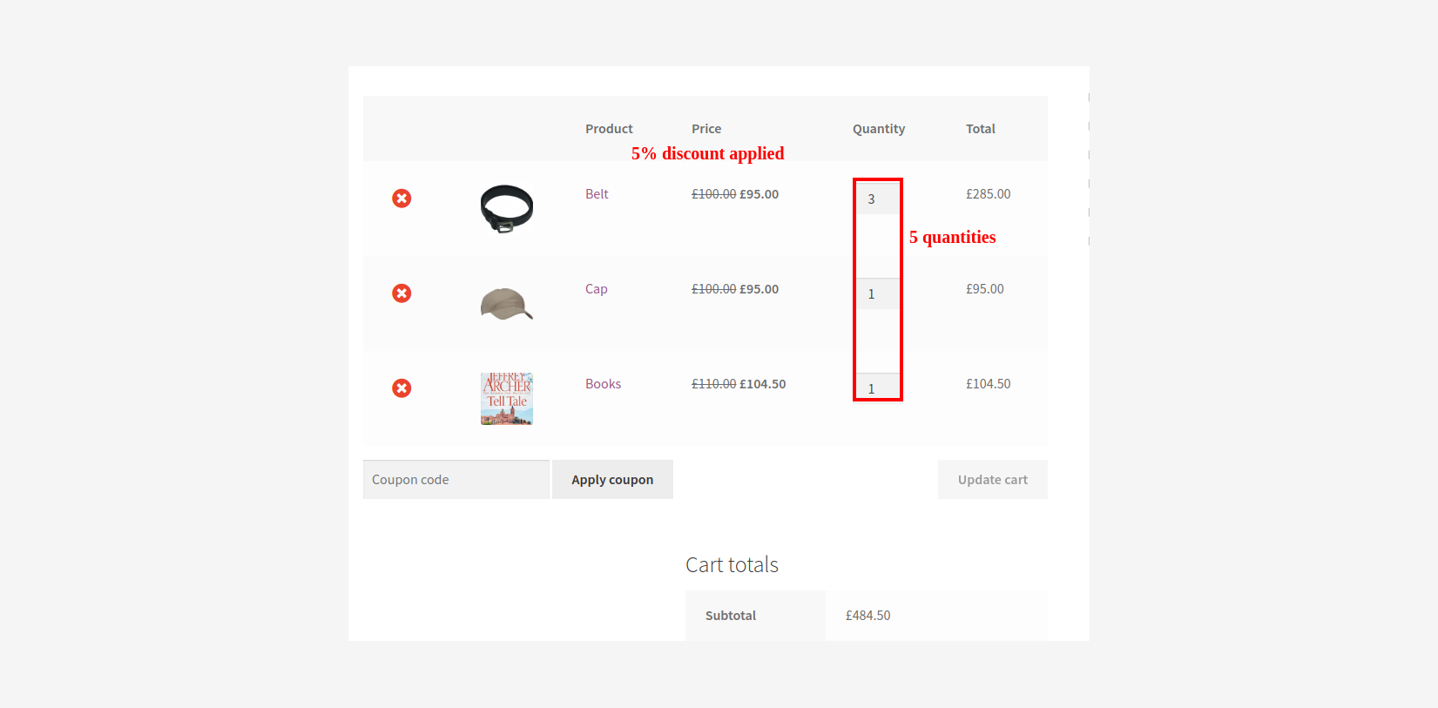Viewport: 1438px width, 708px height.
Task: Click the Update cart button
Action: click(993, 480)
